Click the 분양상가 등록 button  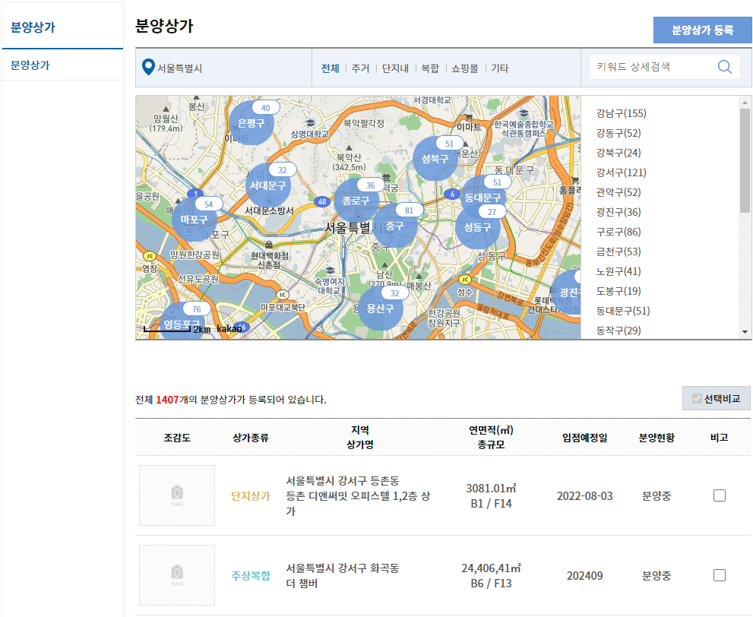click(702, 30)
